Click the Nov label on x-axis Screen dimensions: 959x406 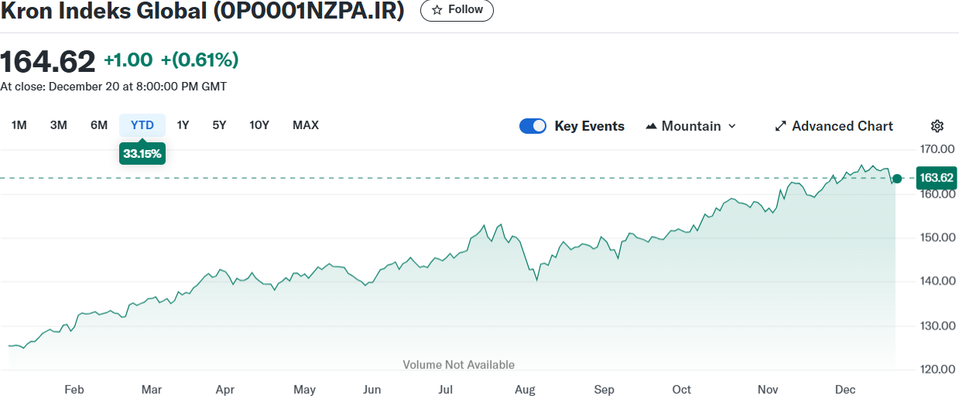(x=768, y=390)
